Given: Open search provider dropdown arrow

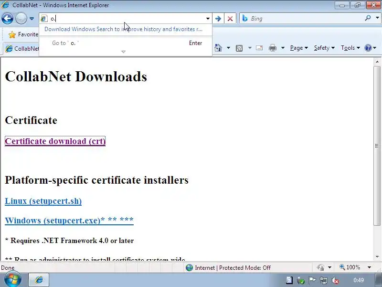Looking at the screenshot, I should [377, 18].
